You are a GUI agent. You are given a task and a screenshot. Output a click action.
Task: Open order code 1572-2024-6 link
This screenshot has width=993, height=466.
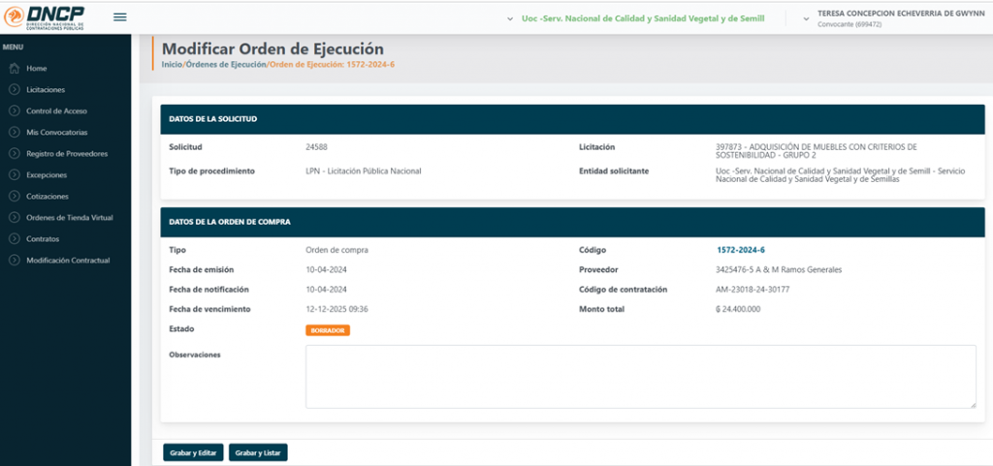[740, 250]
